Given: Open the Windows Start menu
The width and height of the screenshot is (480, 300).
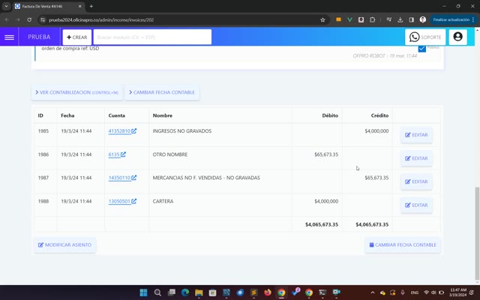Looking at the screenshot, I should click(x=143, y=292).
